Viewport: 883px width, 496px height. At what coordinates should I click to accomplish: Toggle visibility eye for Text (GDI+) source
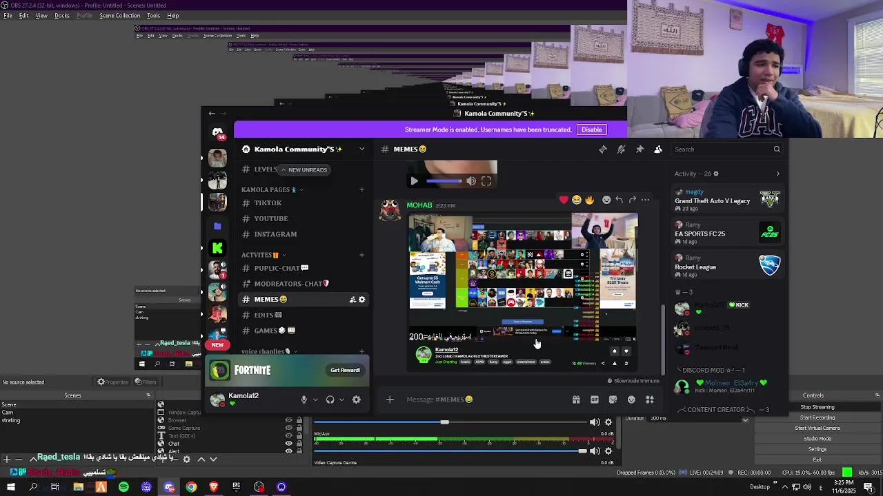pos(289,435)
